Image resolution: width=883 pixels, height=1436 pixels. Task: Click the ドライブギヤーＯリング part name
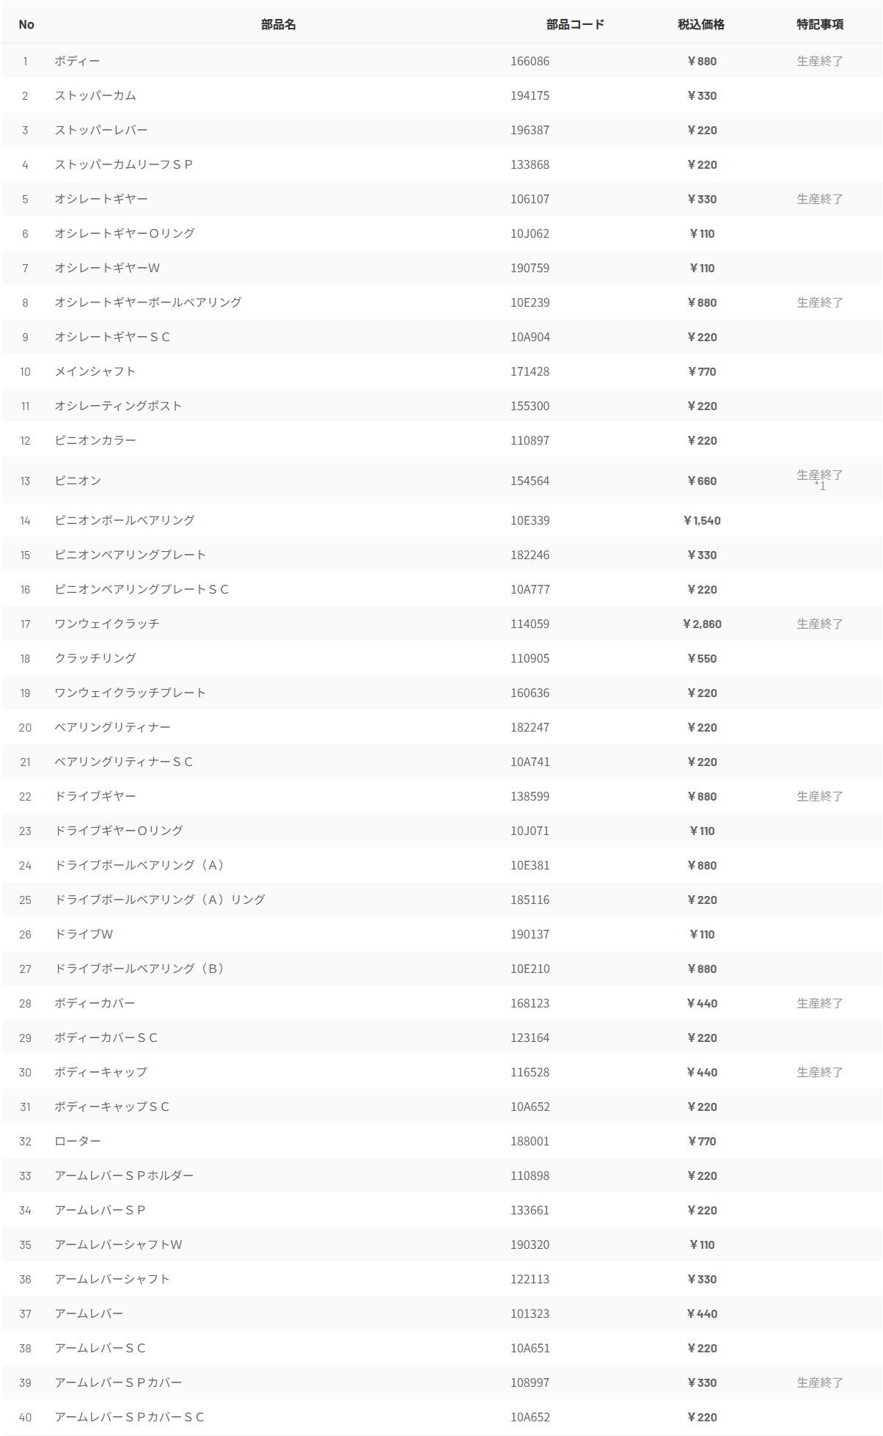(x=118, y=831)
